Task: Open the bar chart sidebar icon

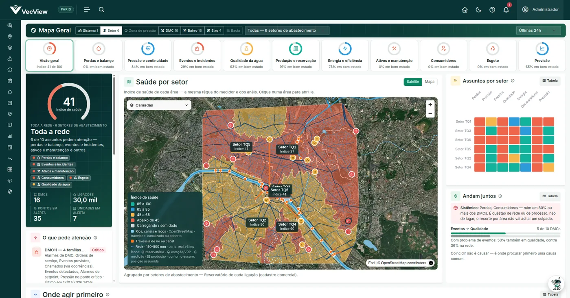Action: [x=10, y=136]
